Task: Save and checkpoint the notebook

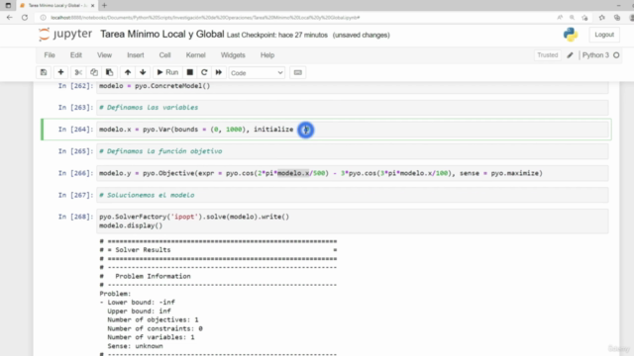Action: (x=44, y=72)
